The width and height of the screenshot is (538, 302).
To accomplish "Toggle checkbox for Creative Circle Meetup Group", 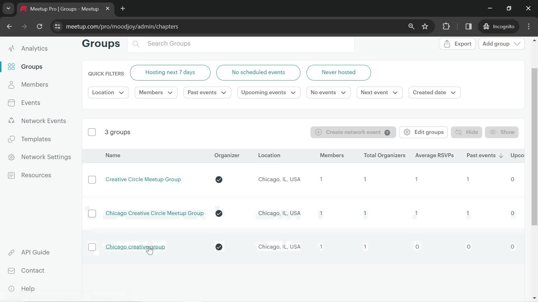I will [92, 179].
